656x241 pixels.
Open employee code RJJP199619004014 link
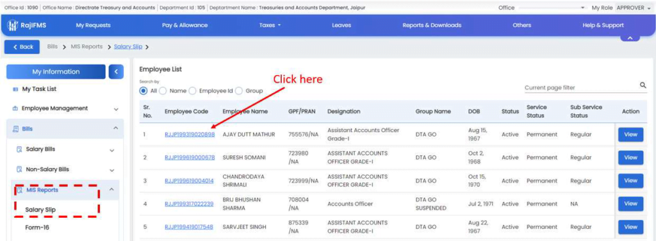(189, 181)
